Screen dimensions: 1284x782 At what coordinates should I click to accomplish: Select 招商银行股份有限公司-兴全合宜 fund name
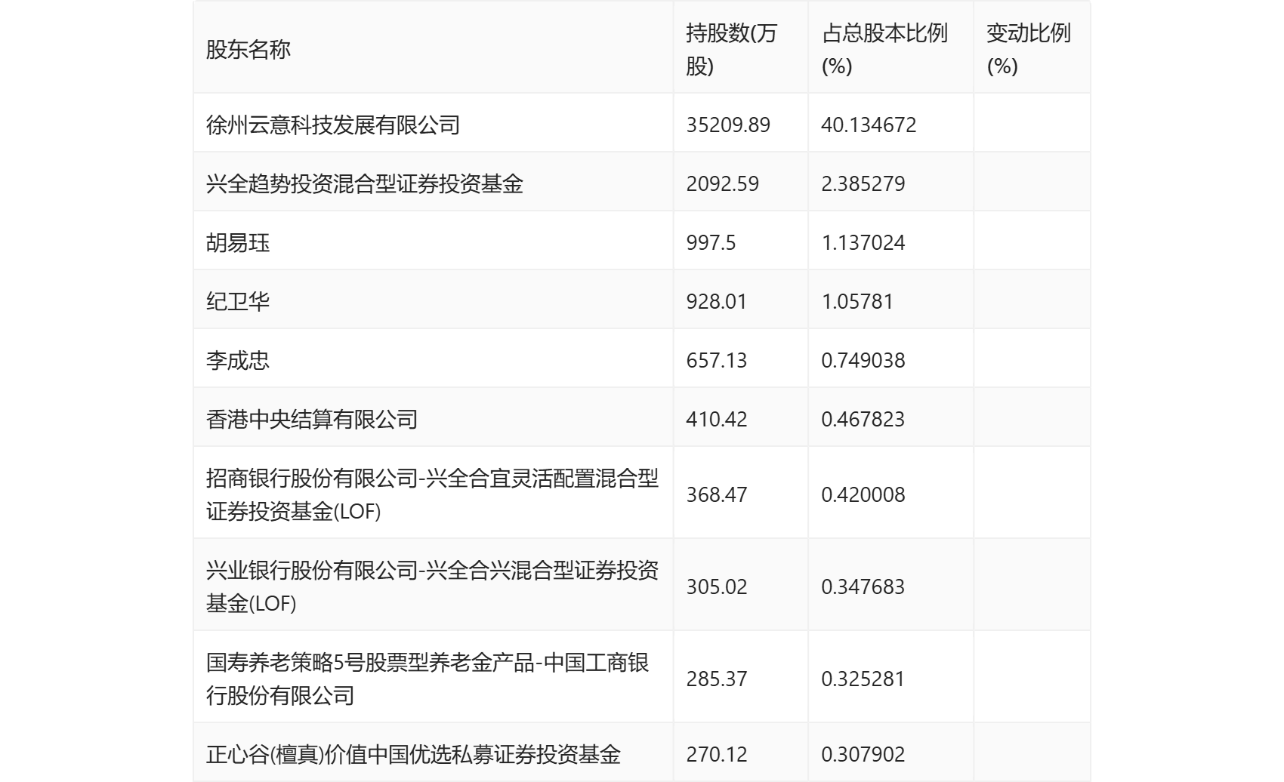pyautogui.click(x=432, y=494)
